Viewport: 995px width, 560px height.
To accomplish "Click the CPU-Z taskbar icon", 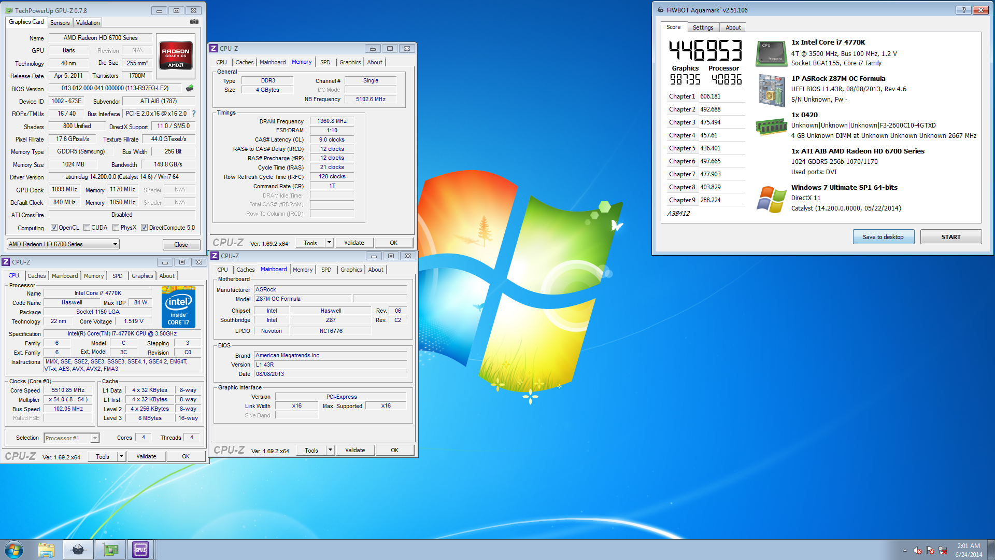I will (x=140, y=550).
